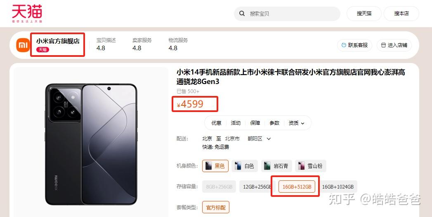Click the Tmall logo in header

(x=27, y=13)
